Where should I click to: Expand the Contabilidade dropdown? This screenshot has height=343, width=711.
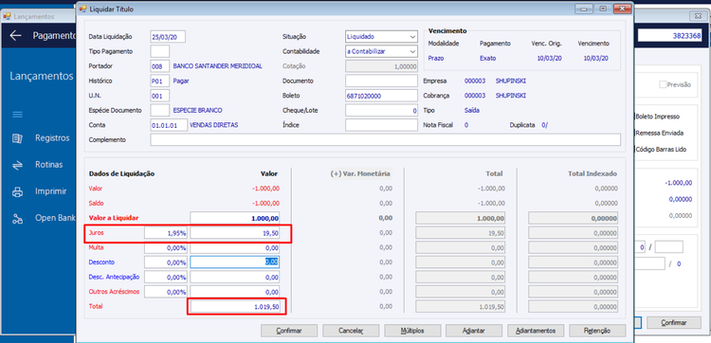pos(381,52)
